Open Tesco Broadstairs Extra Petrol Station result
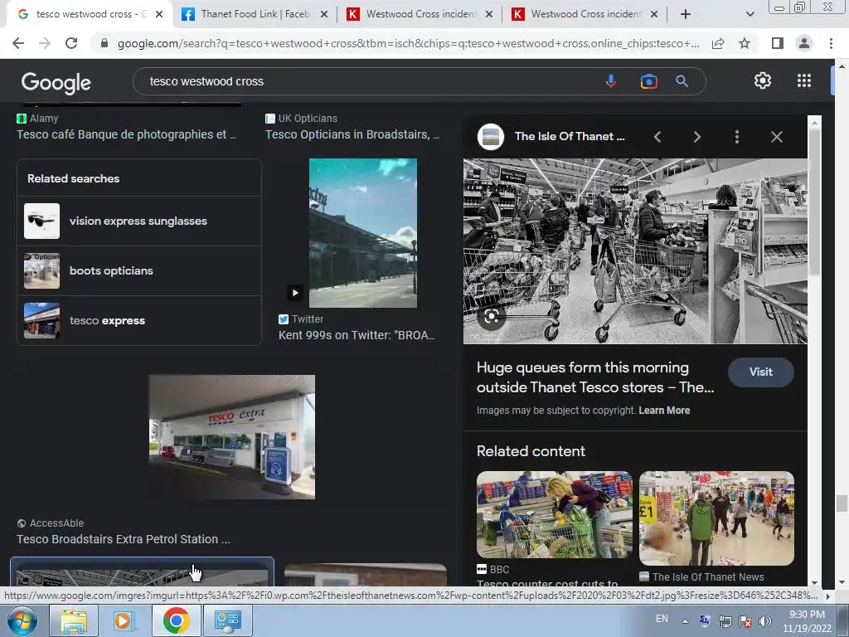The image size is (849, 637). click(x=124, y=539)
